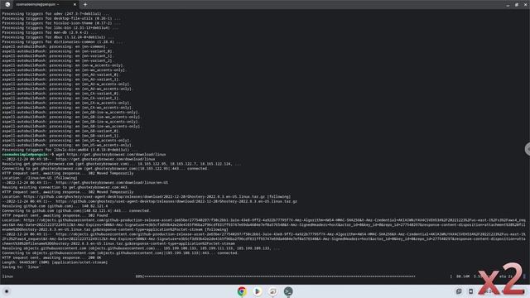Click the download progress bar for linux
The image size is (530, 298).
276,276
